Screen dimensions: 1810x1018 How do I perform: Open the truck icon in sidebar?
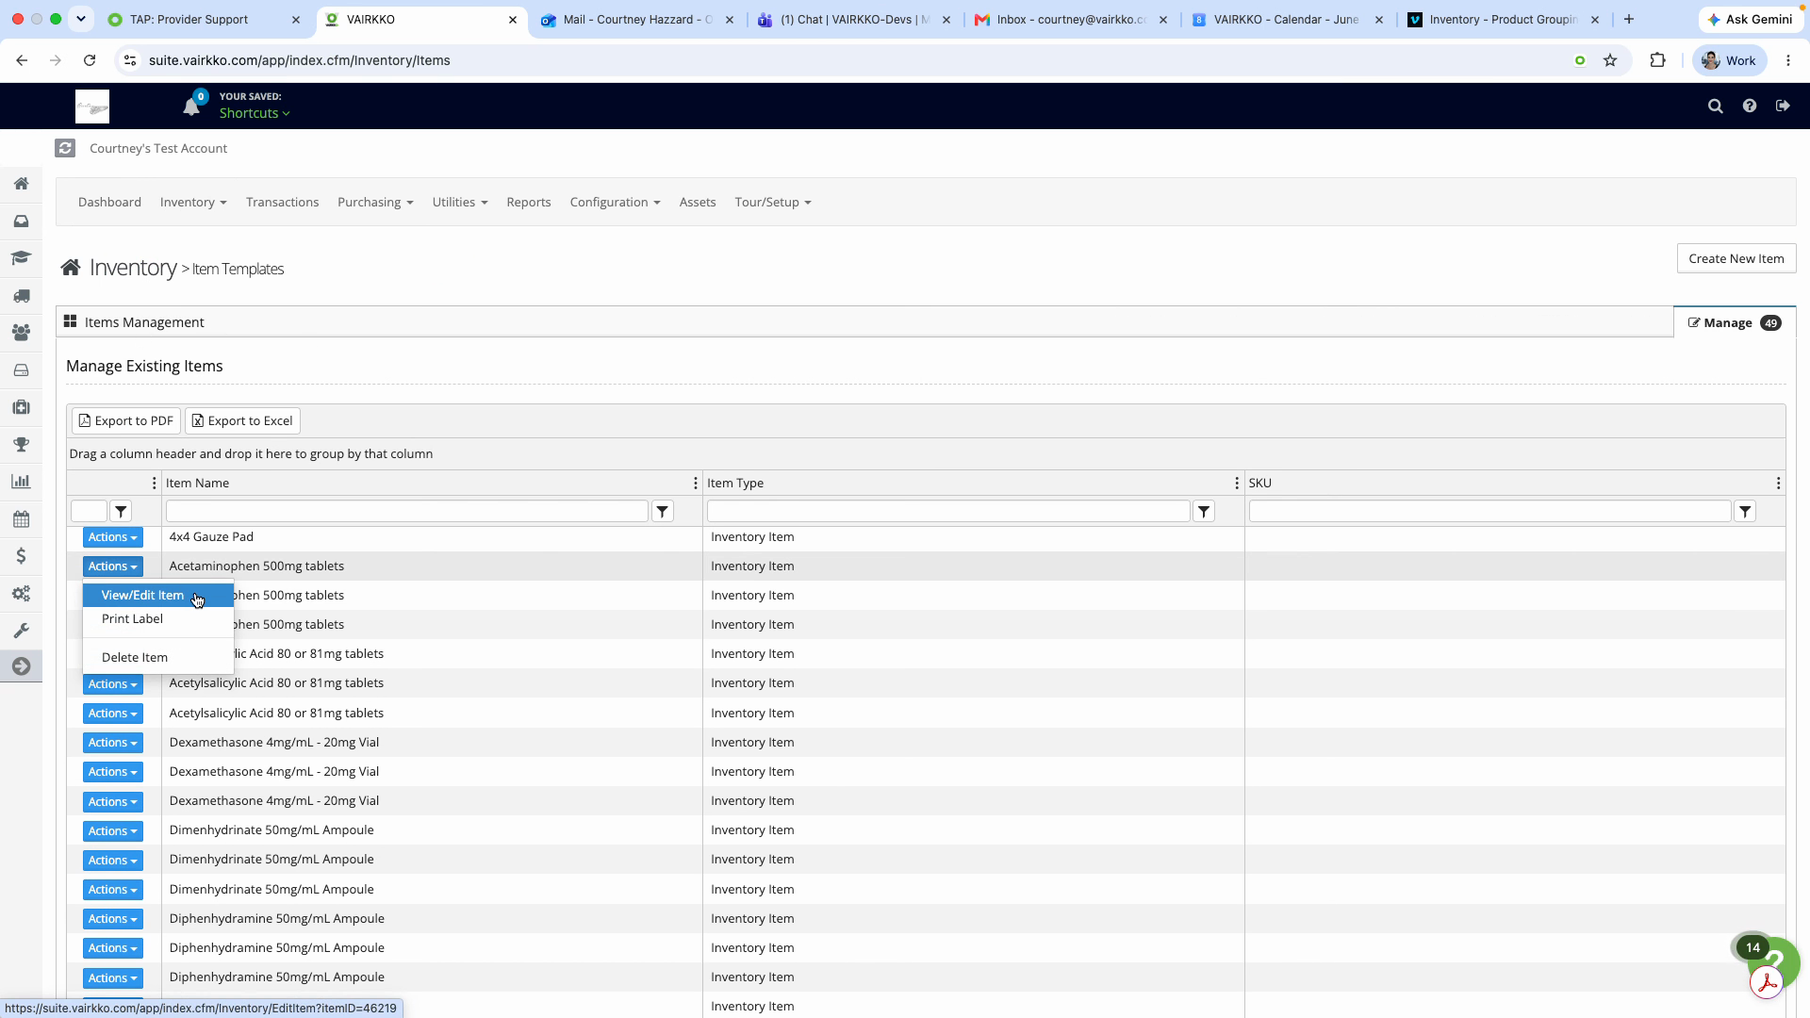click(21, 296)
